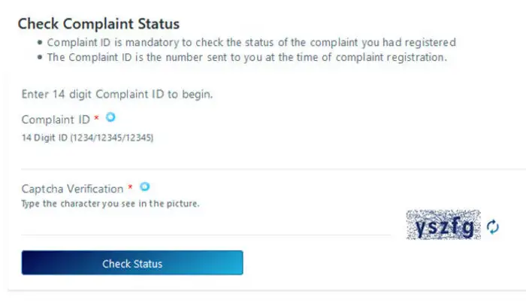526x303 pixels.
Task: Click the red asterisk beside Complaint ID
Action: click(97, 119)
